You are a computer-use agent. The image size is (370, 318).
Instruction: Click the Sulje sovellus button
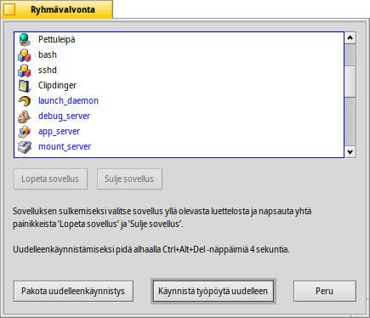tap(129, 179)
